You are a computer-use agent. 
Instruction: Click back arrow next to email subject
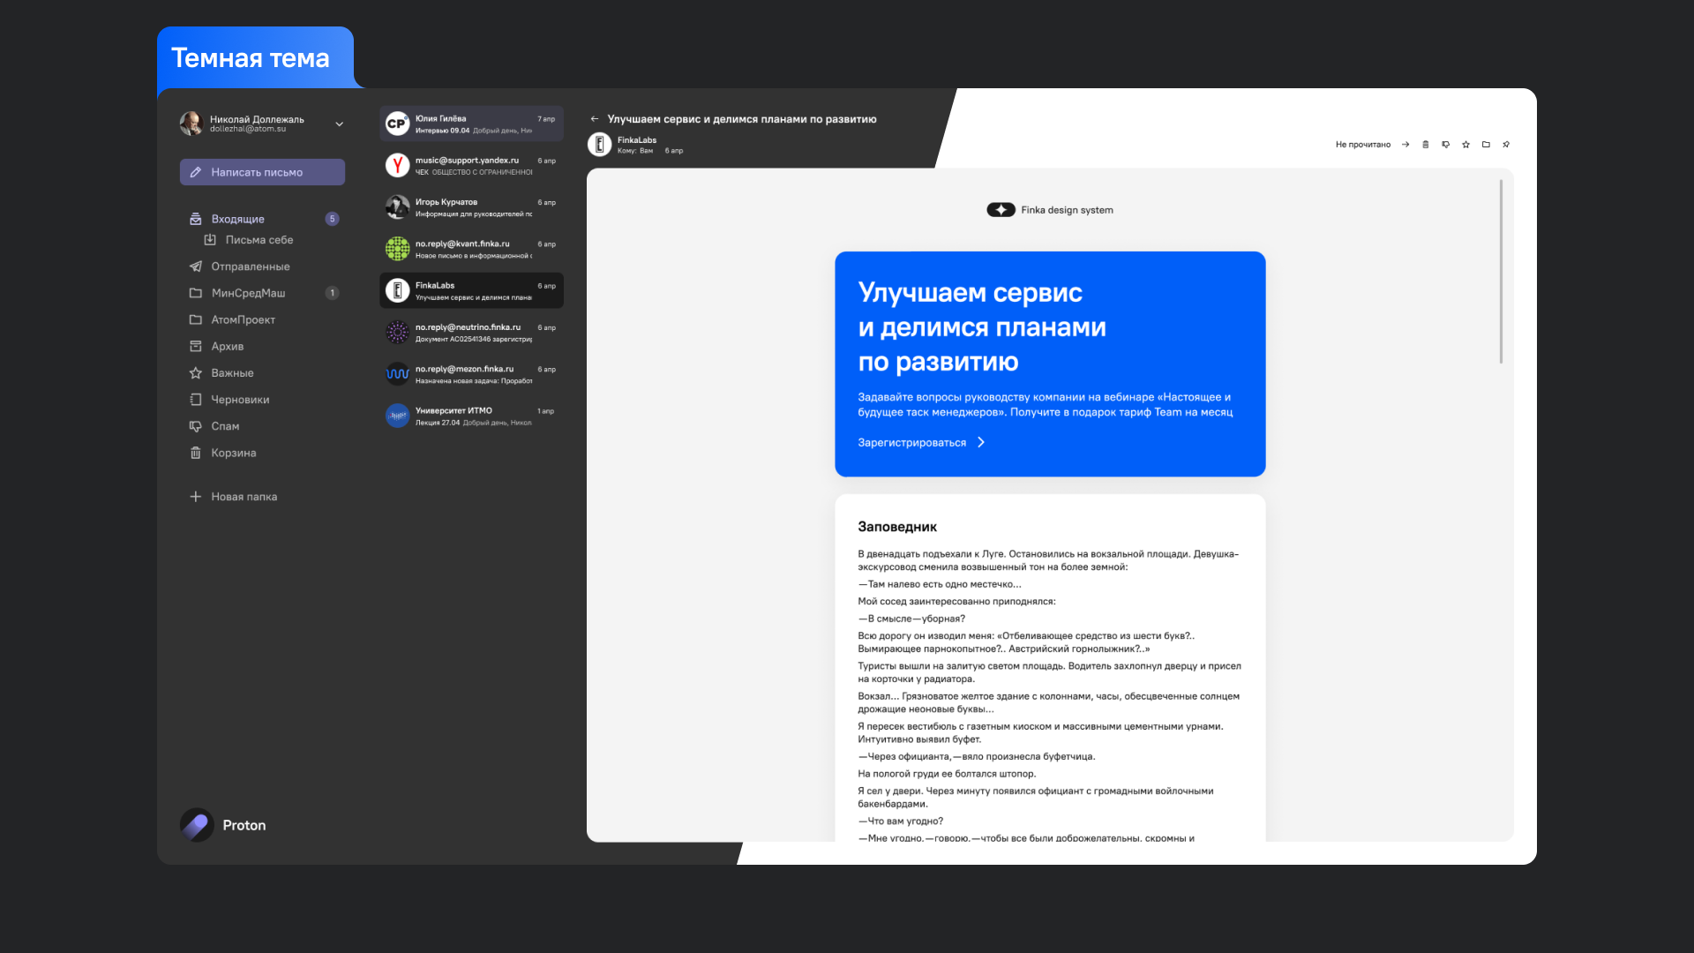pos(595,119)
